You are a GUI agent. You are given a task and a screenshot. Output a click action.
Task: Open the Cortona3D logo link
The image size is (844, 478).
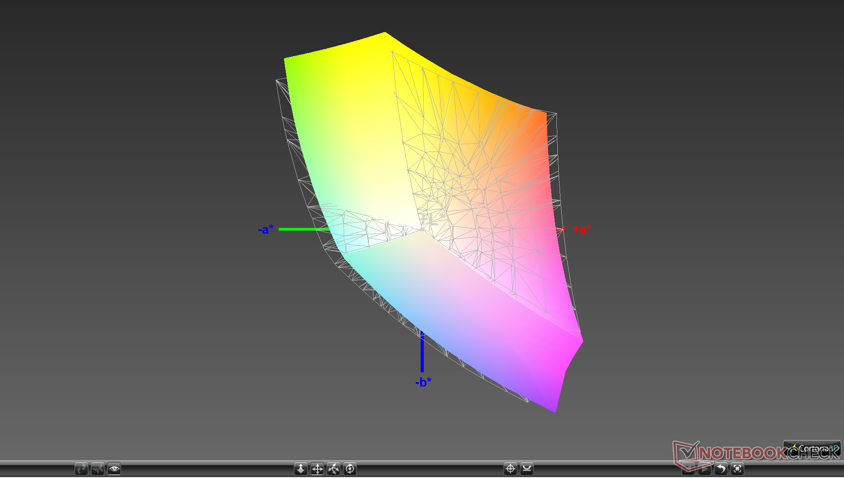[x=812, y=448]
